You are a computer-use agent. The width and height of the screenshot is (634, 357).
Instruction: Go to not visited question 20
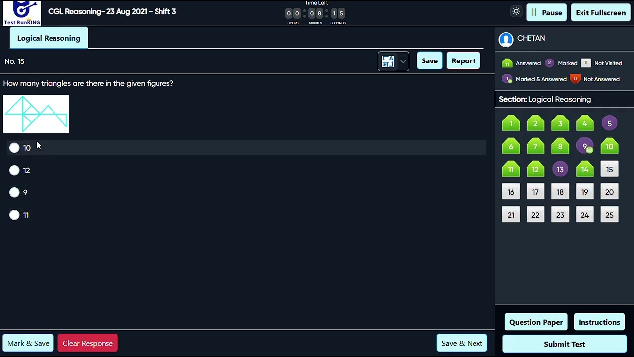[609, 192]
